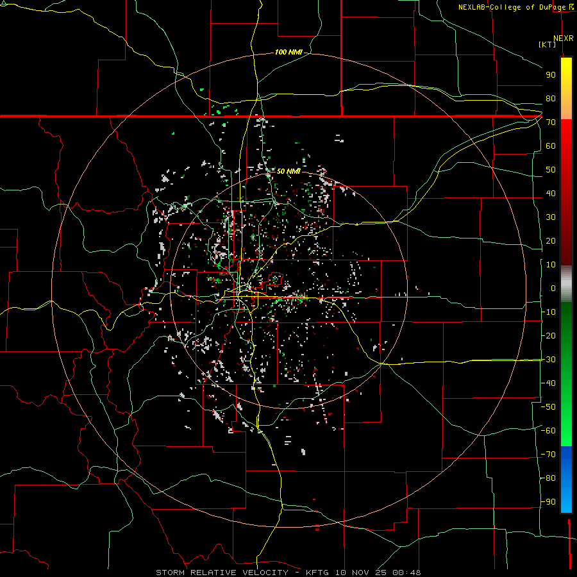Viewport: 577px width, 577px height.
Task: Select the gray zero-velocity band of the scale
Action: tap(566, 284)
